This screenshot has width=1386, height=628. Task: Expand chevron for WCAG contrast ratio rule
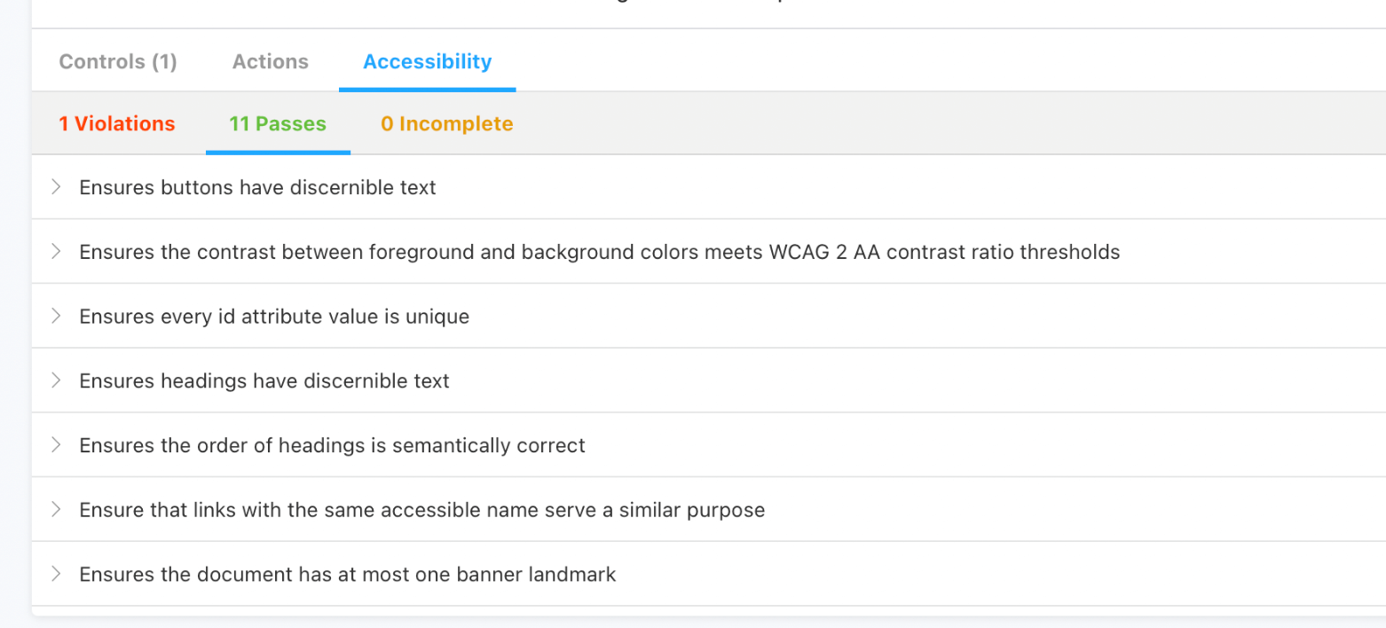[x=56, y=252]
